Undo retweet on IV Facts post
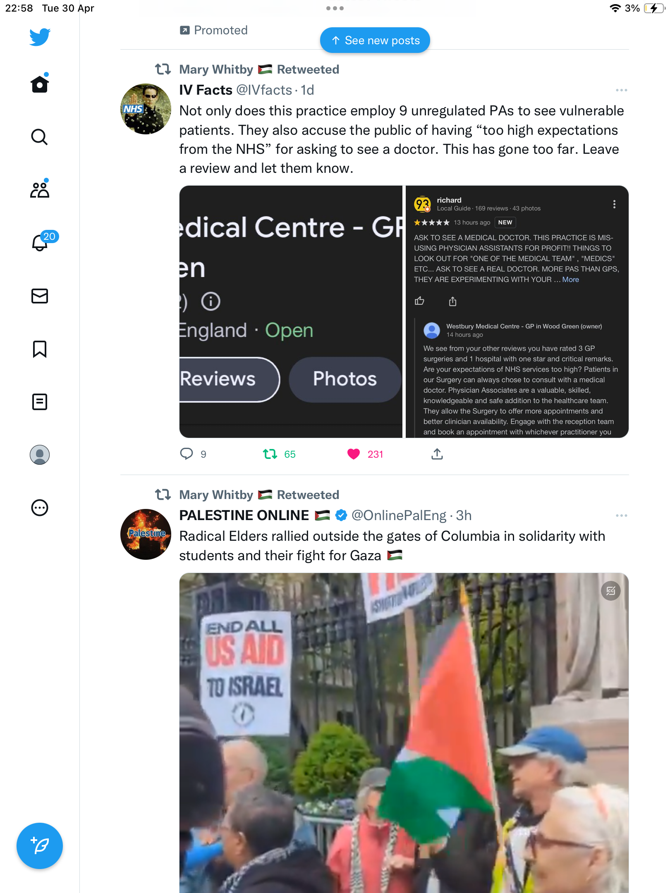The width and height of the screenshot is (670, 893). point(270,454)
